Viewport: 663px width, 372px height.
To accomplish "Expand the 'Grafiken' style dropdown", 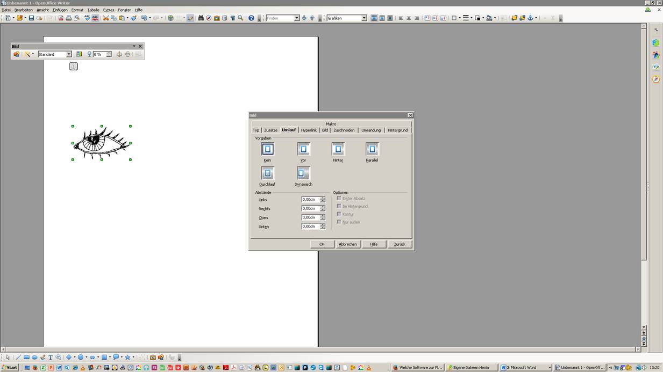I will [x=364, y=18].
